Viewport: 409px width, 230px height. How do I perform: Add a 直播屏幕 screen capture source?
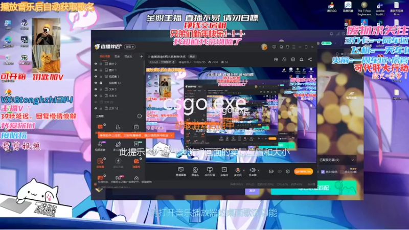click(181, 172)
